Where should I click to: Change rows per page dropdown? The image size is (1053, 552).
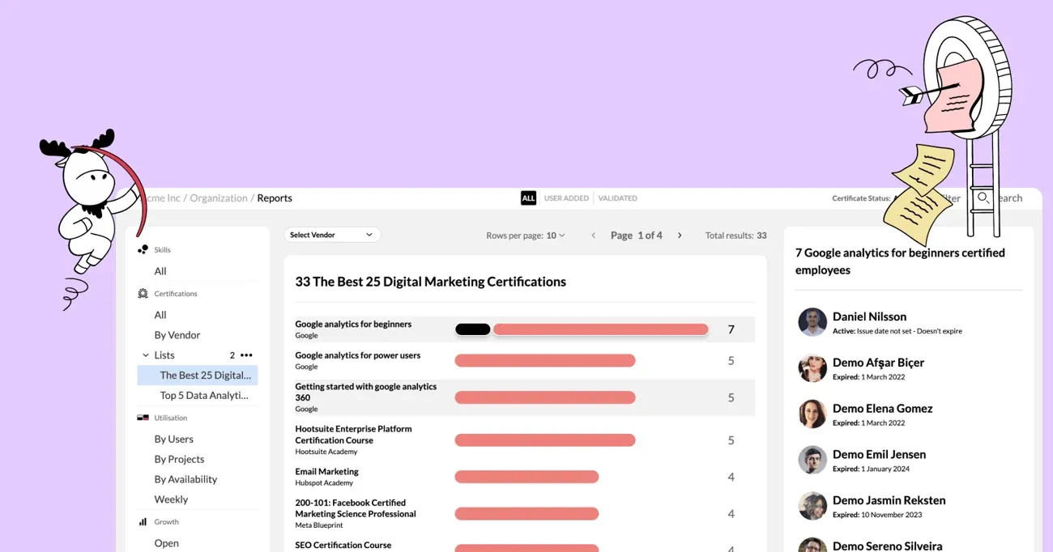[555, 236]
